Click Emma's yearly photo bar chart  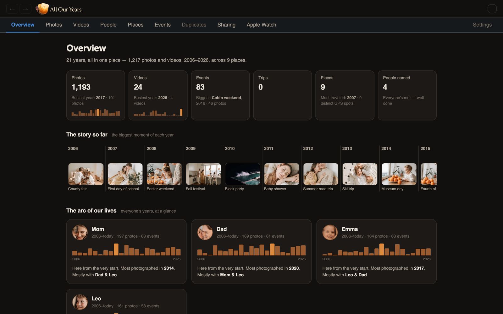click(377, 249)
